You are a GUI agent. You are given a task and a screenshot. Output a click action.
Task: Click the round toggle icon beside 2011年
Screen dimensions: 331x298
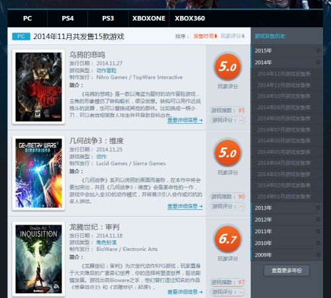click(x=318, y=231)
